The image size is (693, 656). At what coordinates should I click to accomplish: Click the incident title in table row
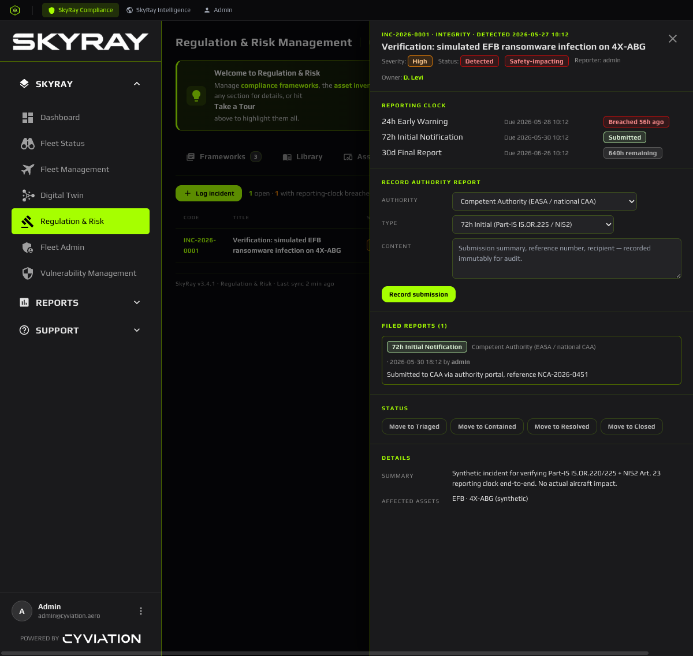click(286, 245)
